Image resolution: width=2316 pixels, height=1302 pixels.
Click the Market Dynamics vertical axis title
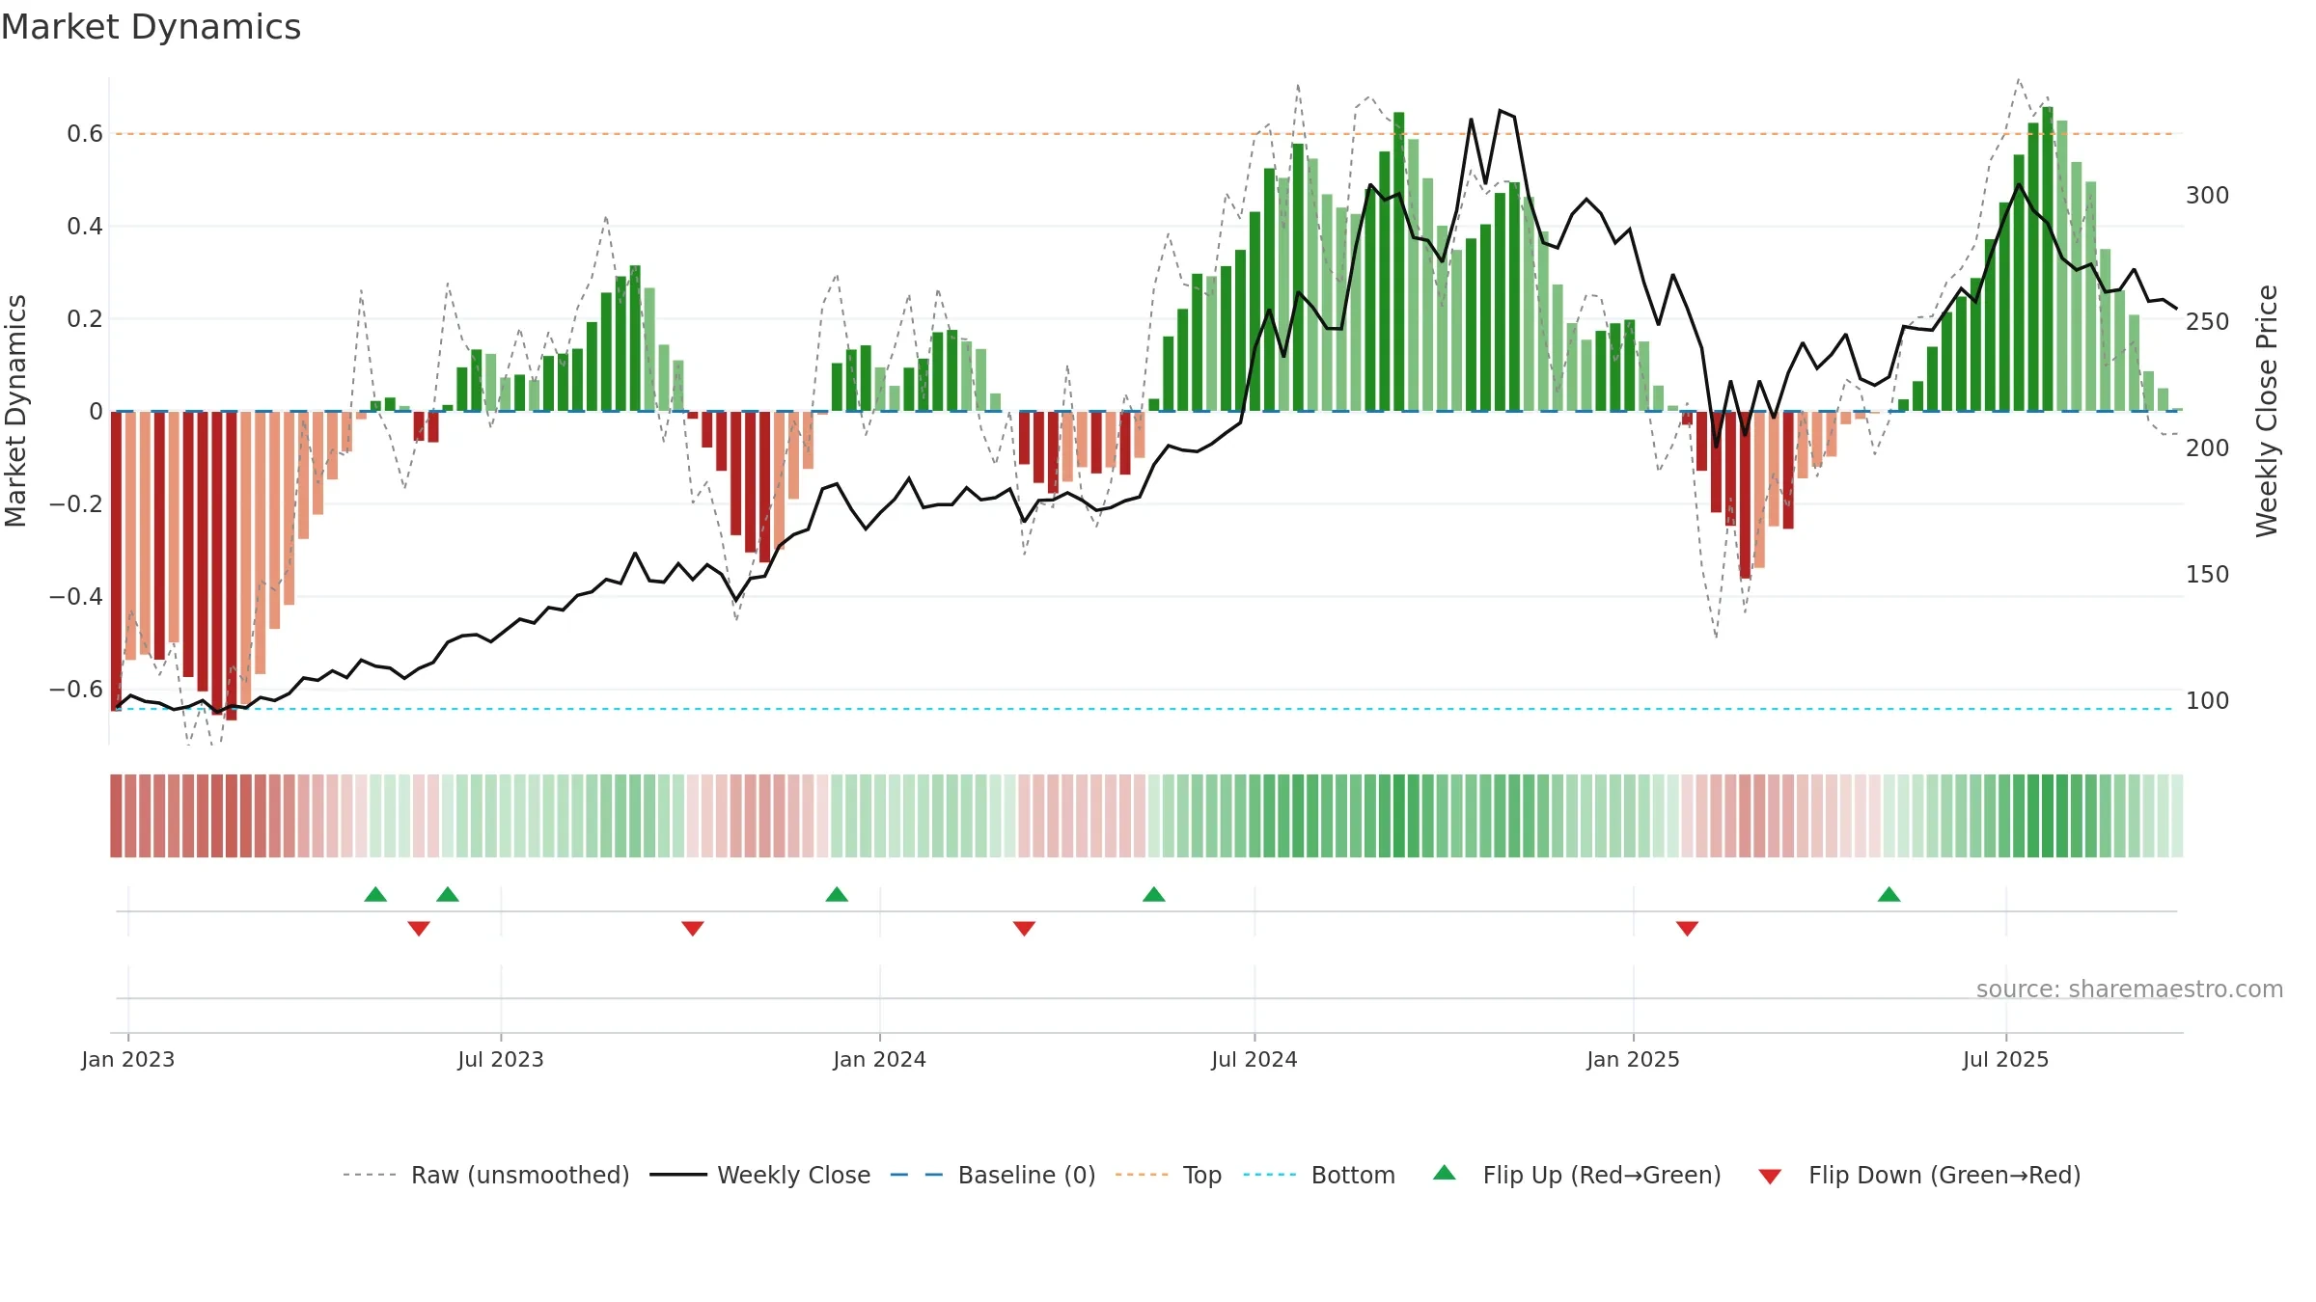coord(15,411)
